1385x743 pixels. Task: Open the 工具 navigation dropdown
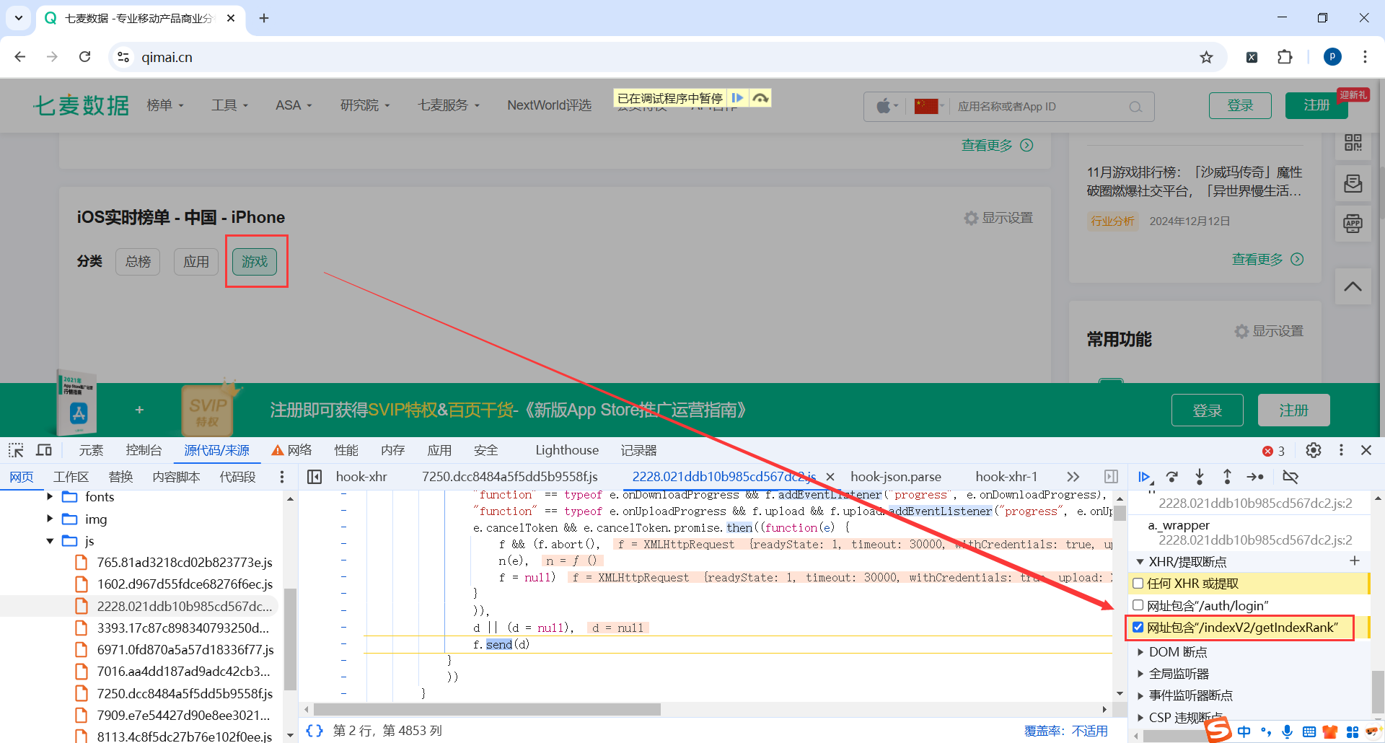[x=229, y=105]
